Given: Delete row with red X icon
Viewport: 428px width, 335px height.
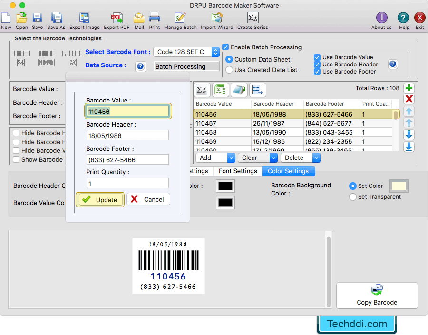Looking at the screenshot, I should [x=409, y=99].
